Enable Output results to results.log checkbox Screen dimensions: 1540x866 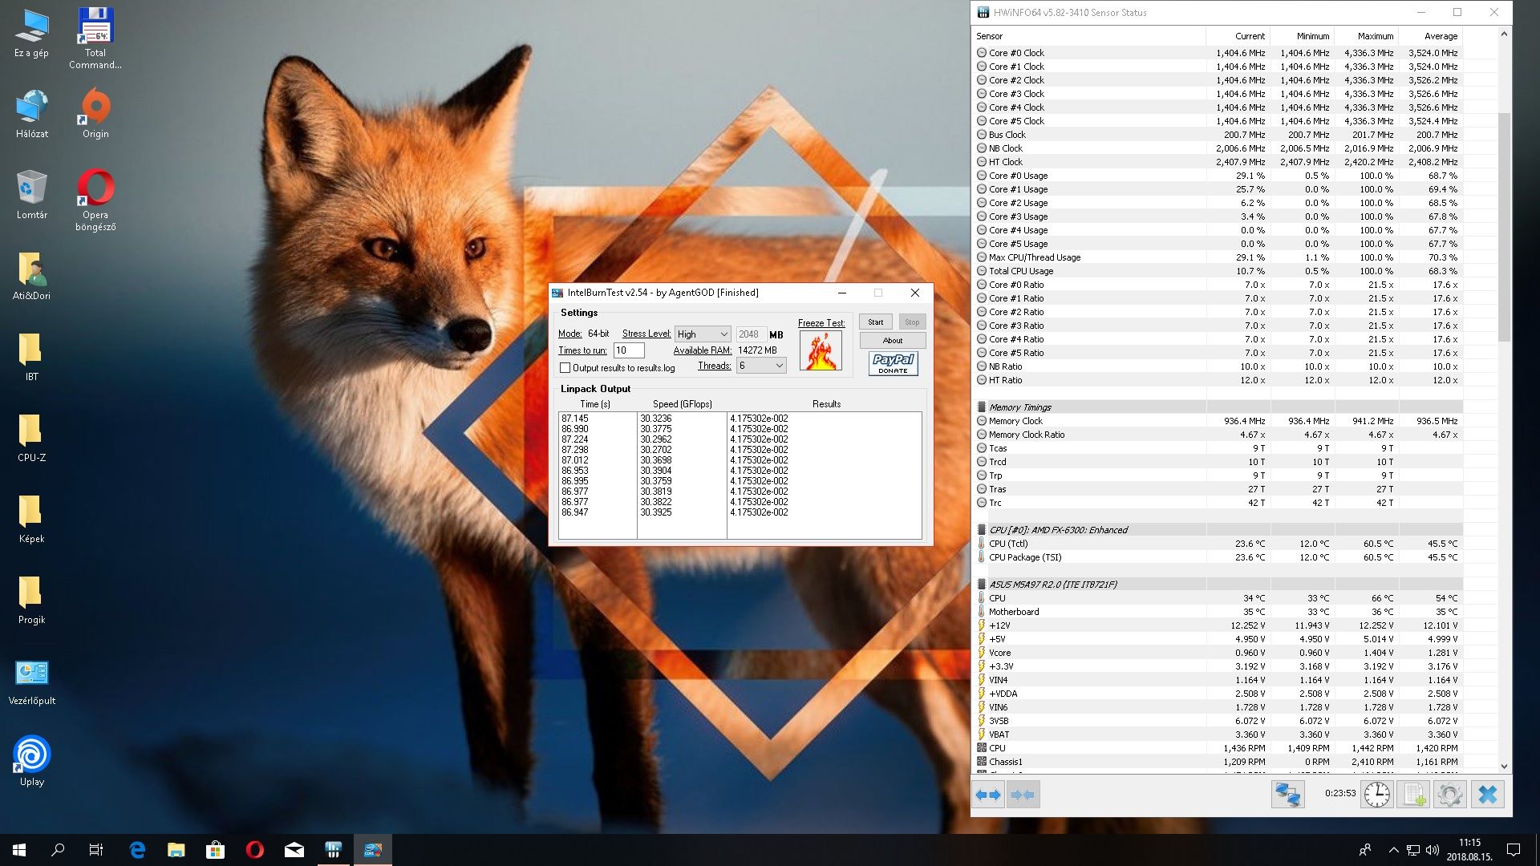[565, 368]
